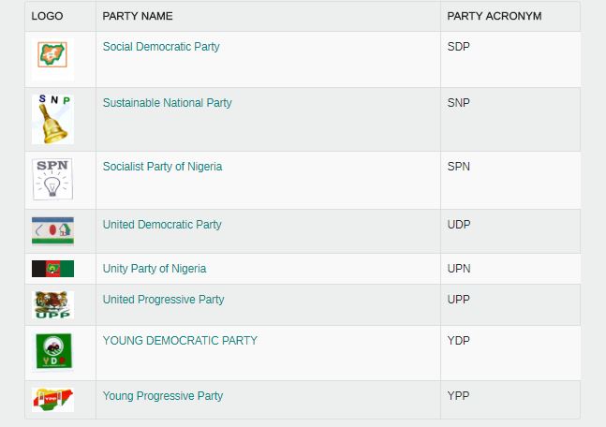Follow the Young Progressive Party link
Image resolution: width=606 pixels, height=427 pixels.
point(163,396)
